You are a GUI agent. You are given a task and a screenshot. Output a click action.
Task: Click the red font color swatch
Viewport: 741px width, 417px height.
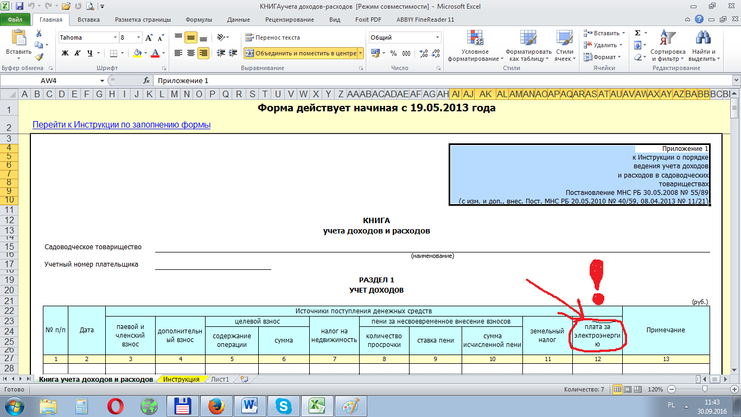155,53
